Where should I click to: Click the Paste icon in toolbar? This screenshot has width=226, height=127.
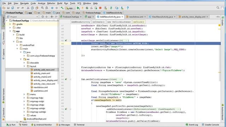[37, 8]
